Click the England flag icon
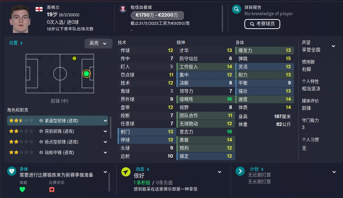 (x=39, y=9)
